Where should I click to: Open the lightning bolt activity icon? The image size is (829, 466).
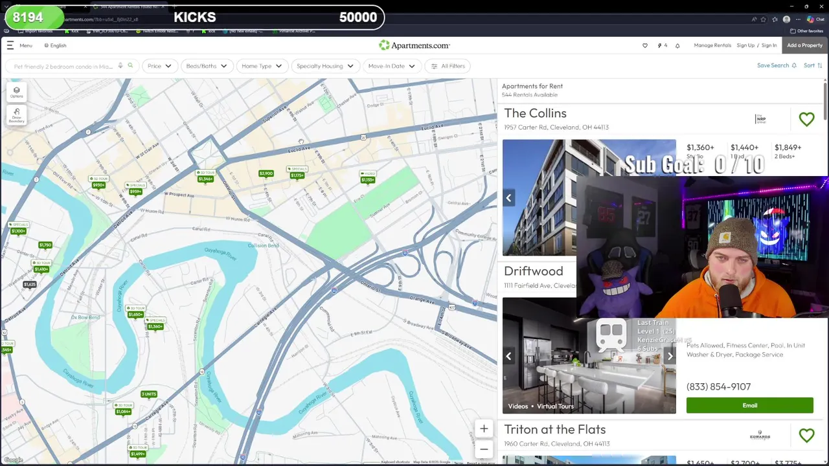[x=659, y=45]
